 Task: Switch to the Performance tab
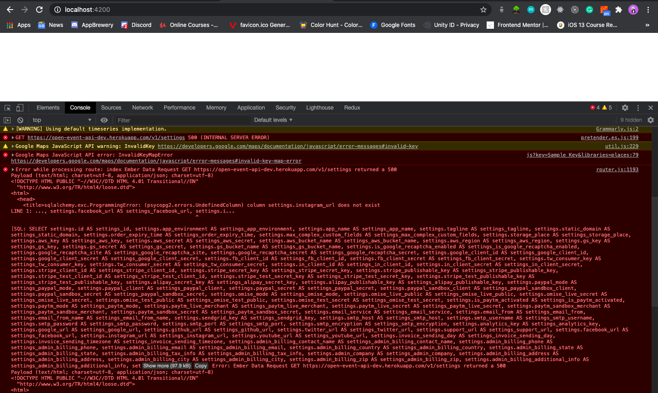tap(180, 108)
